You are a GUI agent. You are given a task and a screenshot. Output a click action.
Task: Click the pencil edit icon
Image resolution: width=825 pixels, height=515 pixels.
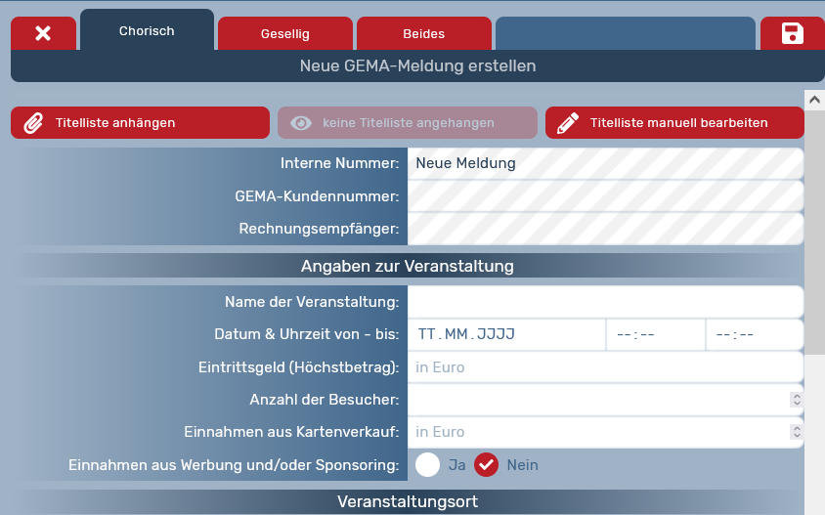[x=568, y=123]
